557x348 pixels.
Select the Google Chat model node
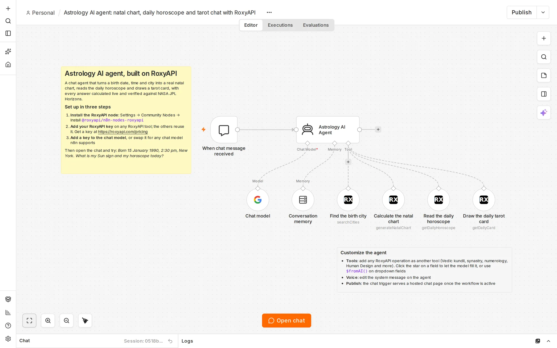click(x=258, y=200)
